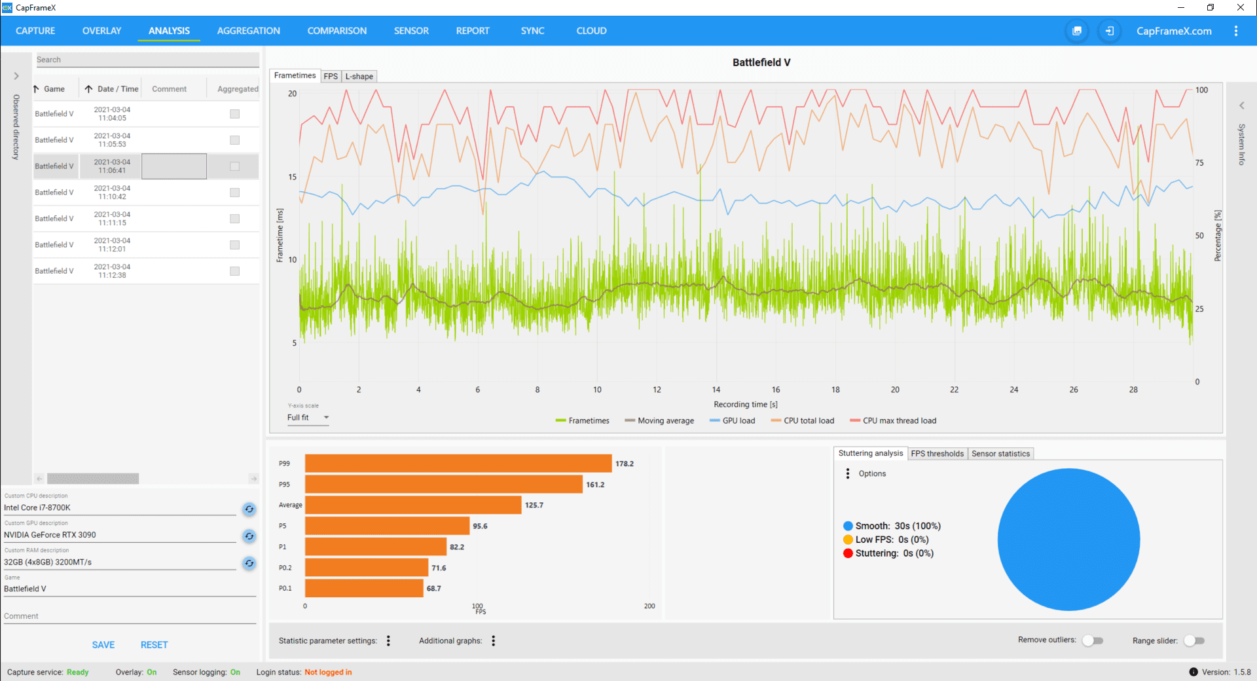Check Aggregated box for 11:05:53 record
1257x681 pixels.
(234, 140)
